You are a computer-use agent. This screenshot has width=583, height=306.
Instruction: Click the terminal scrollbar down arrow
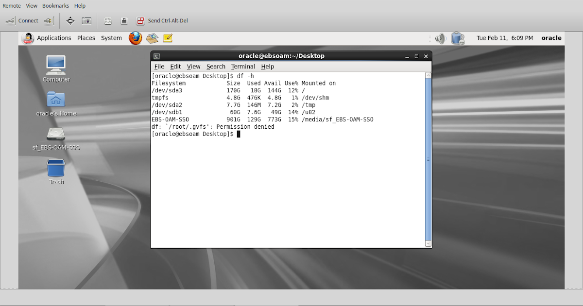[428, 243]
